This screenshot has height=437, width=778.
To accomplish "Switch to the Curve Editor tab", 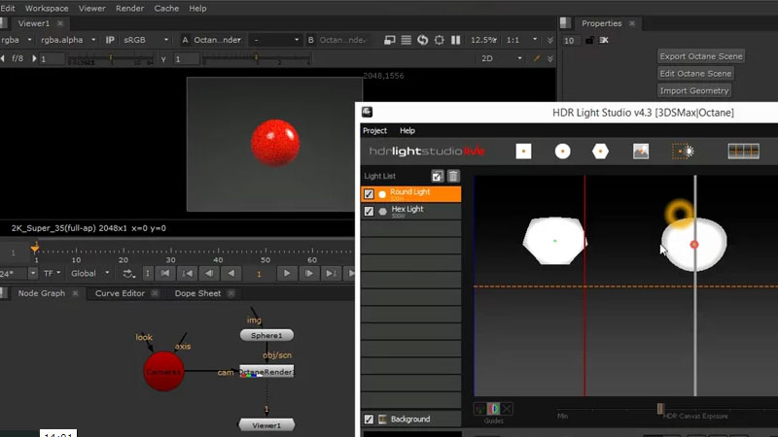I will (120, 293).
